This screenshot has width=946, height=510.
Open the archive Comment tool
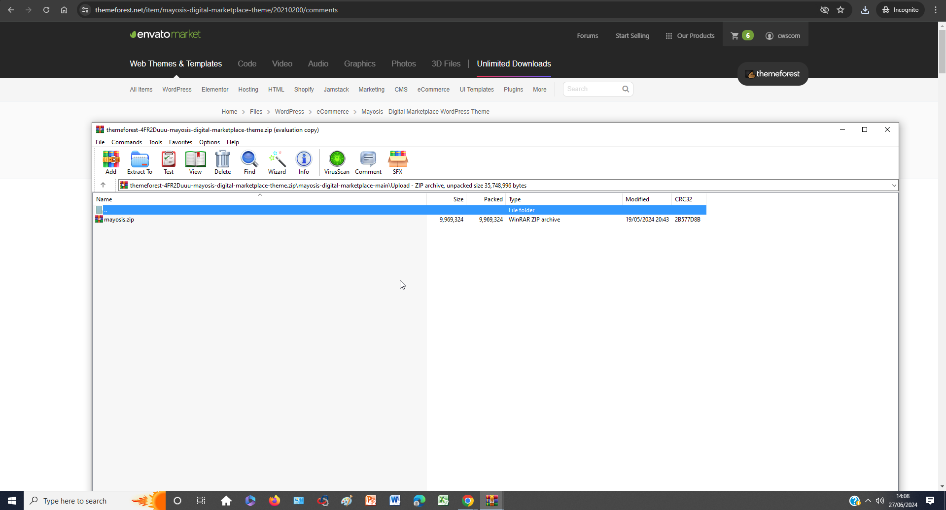[x=368, y=162]
